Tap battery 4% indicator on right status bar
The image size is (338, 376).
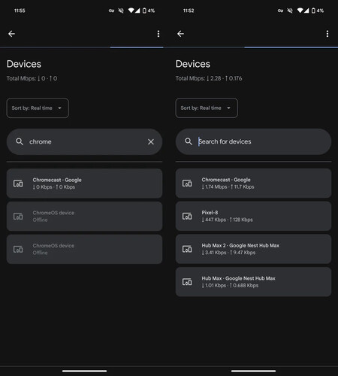(x=318, y=11)
